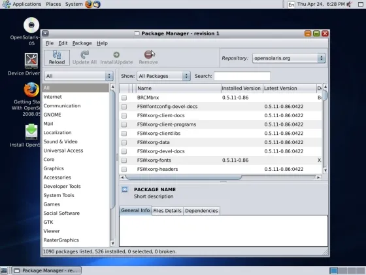The height and width of the screenshot is (275, 366).
Task: Click the show desktop icon in the bottom panel
Action: [x=4, y=270]
